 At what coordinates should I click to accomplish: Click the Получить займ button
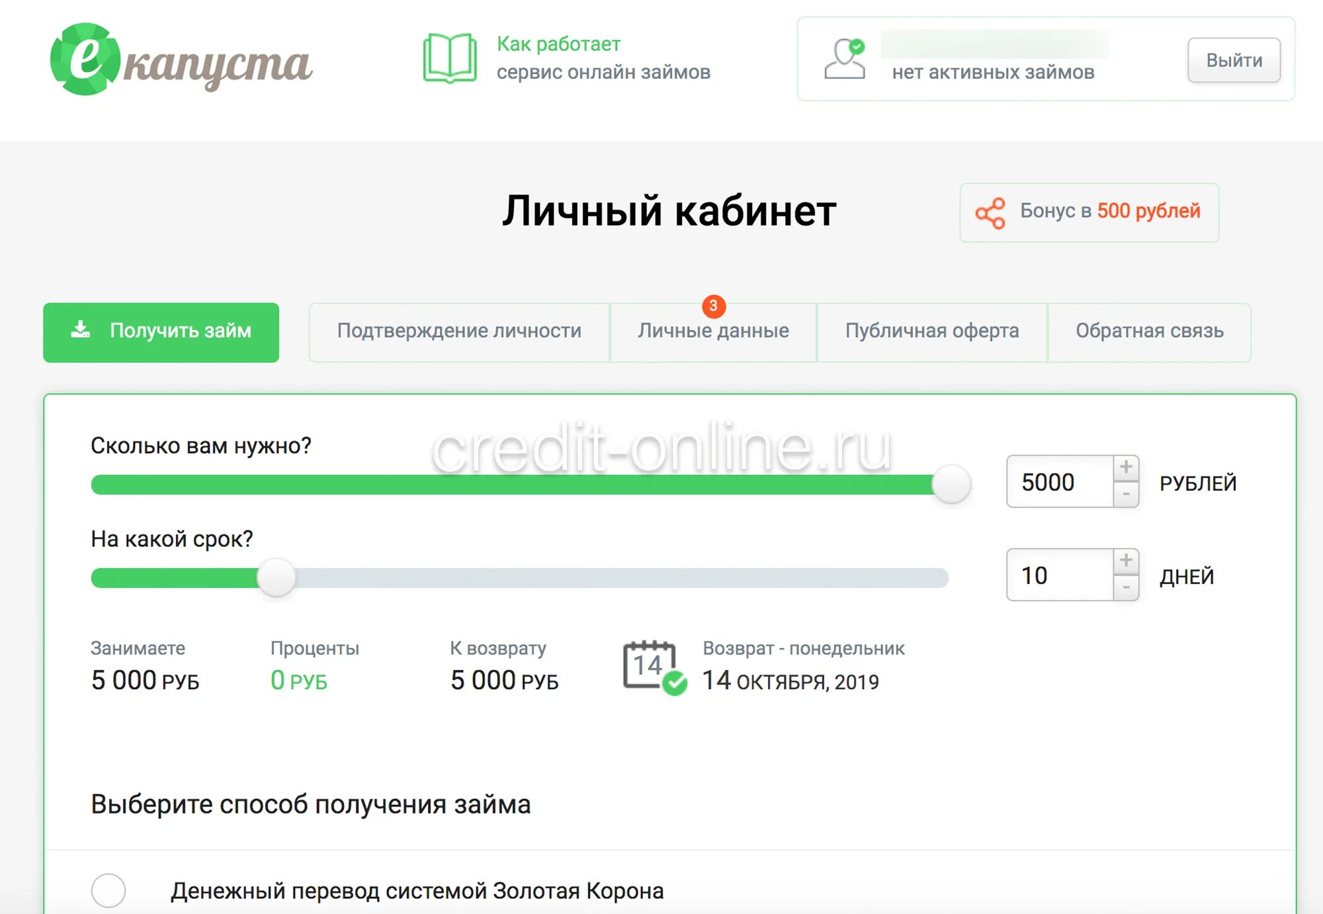point(161,332)
